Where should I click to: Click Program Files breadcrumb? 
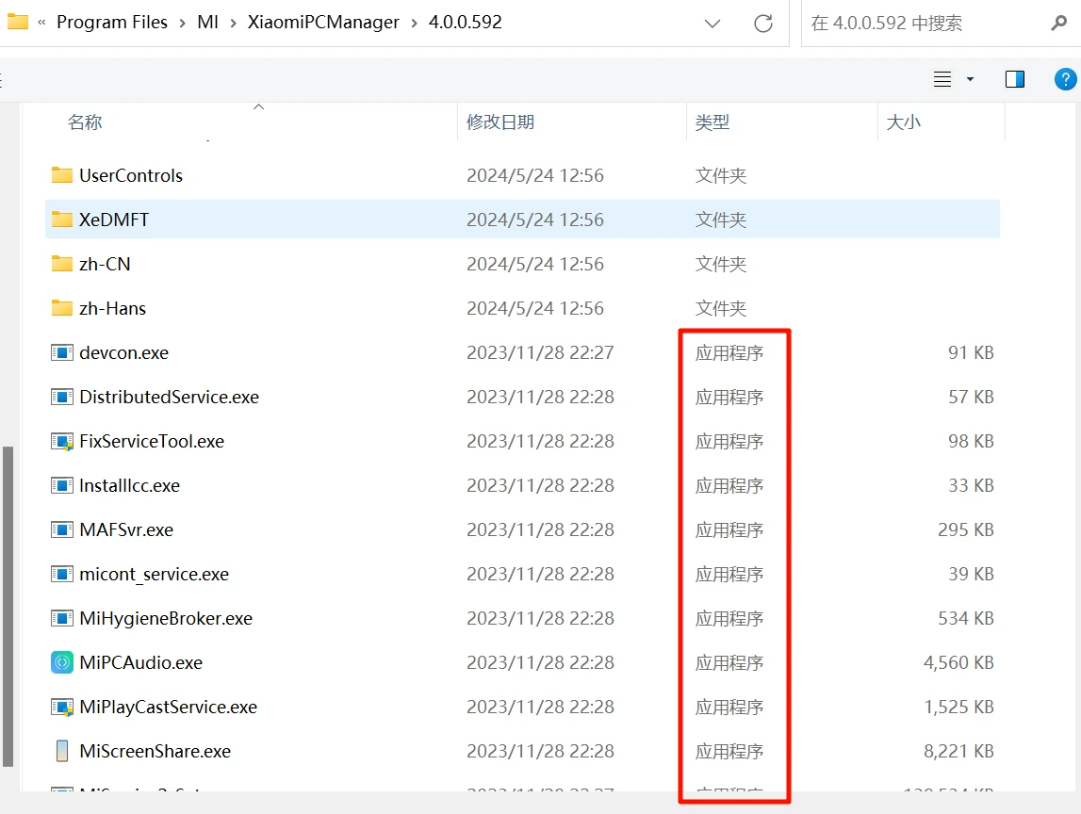pyautogui.click(x=112, y=22)
